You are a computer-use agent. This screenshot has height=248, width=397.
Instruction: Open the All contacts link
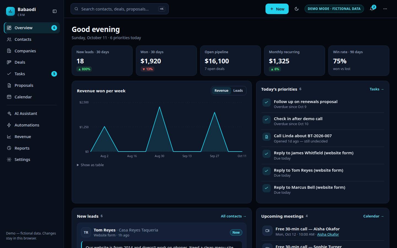click(234, 216)
